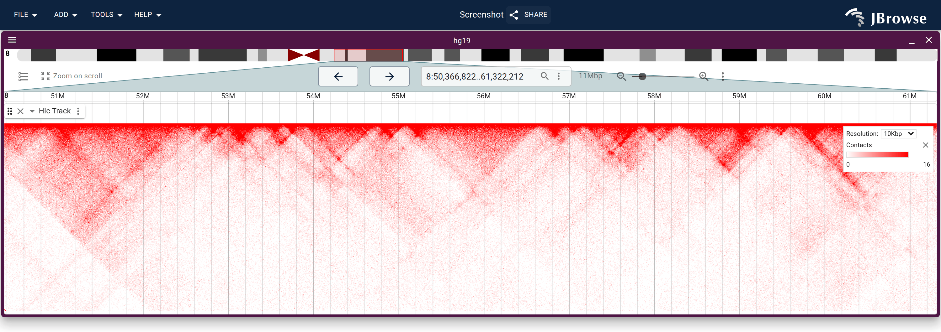Click the 58M ruler label

tap(654, 96)
